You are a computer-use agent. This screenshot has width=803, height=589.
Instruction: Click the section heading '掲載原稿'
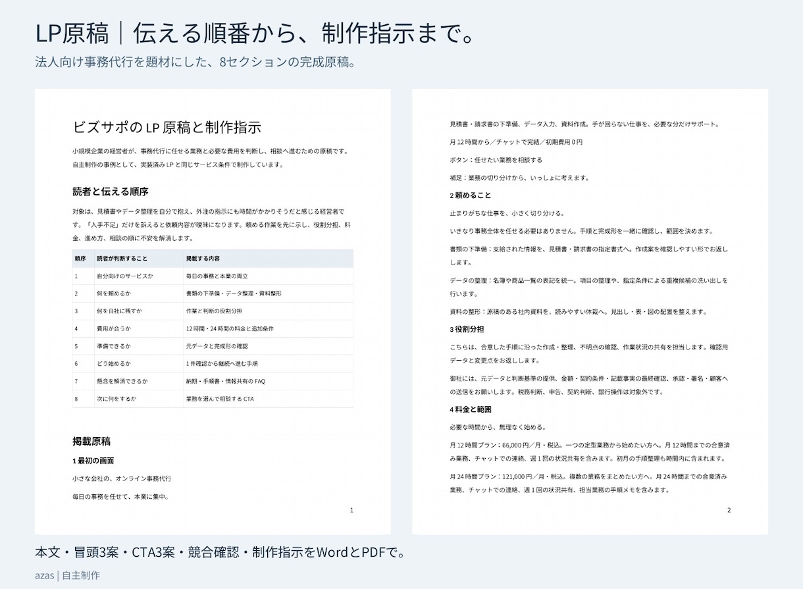tap(91, 441)
